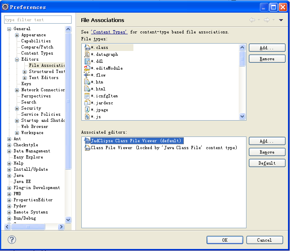Select Service Policies tree item
Screen dimensions: 290x251
point(41,114)
